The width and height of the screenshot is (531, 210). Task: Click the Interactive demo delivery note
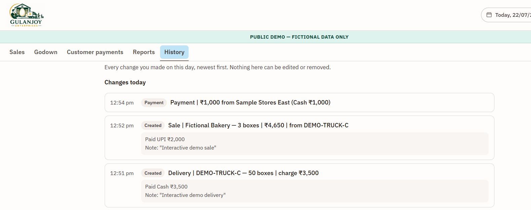point(186,195)
